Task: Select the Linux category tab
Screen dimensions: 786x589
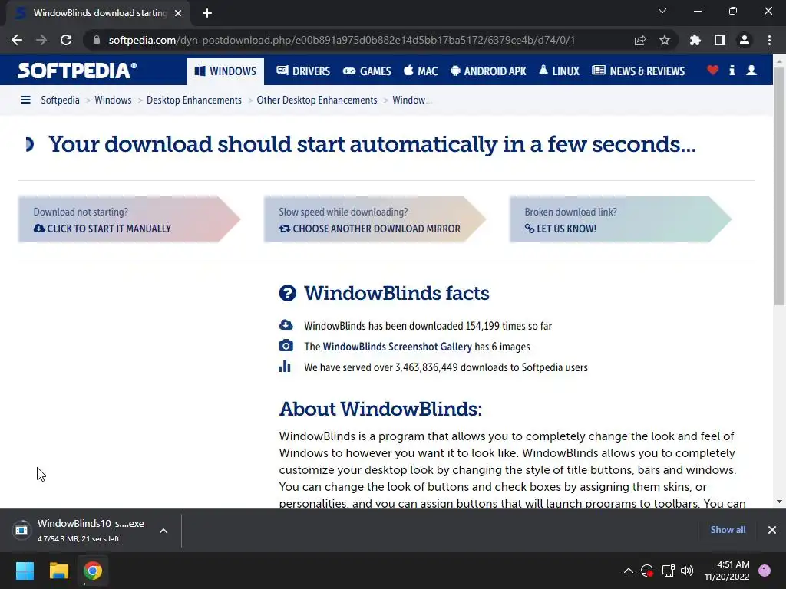Action: (559, 71)
